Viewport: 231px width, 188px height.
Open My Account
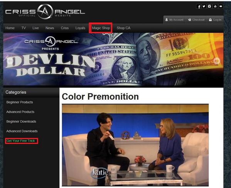click(174, 20)
